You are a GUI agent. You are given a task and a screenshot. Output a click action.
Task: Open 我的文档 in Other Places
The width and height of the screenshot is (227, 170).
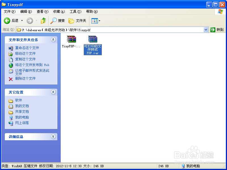(x=22, y=106)
